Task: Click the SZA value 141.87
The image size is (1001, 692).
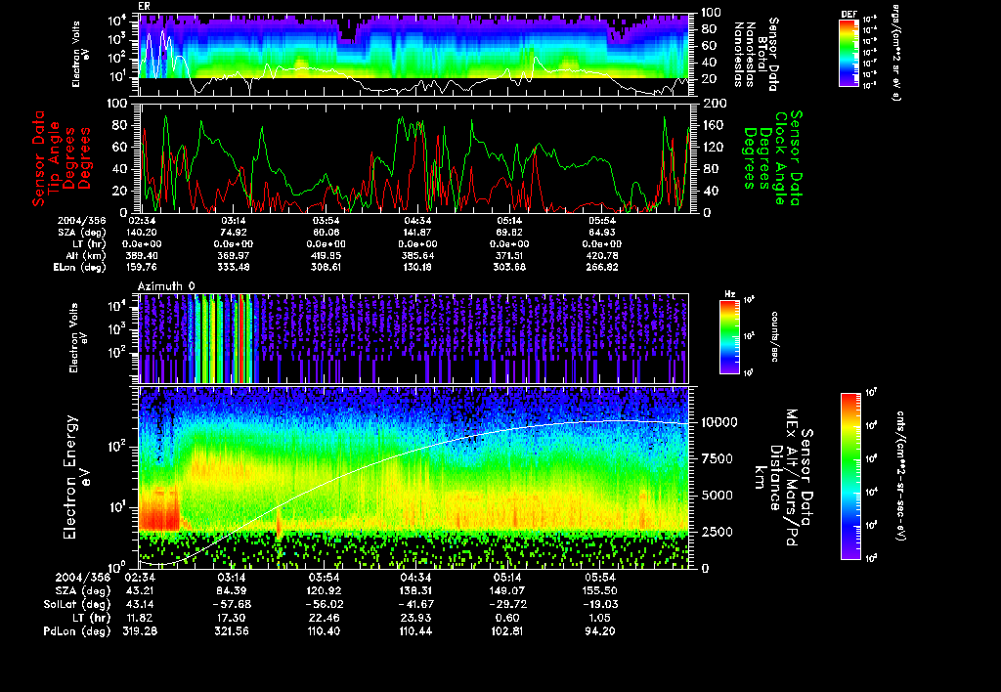Action: 417,233
